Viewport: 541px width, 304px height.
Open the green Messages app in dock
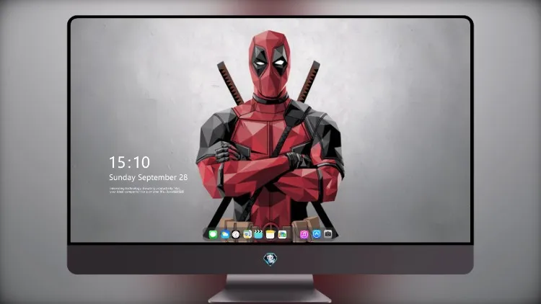point(213,234)
